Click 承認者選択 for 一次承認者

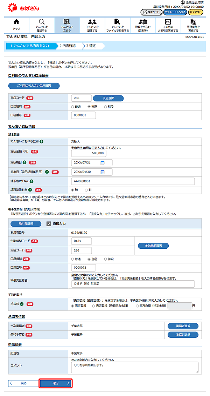[x=183, y=326]
